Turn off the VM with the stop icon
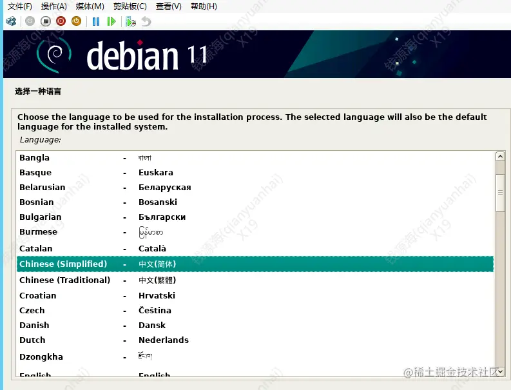The height and width of the screenshot is (390, 511). click(x=46, y=21)
